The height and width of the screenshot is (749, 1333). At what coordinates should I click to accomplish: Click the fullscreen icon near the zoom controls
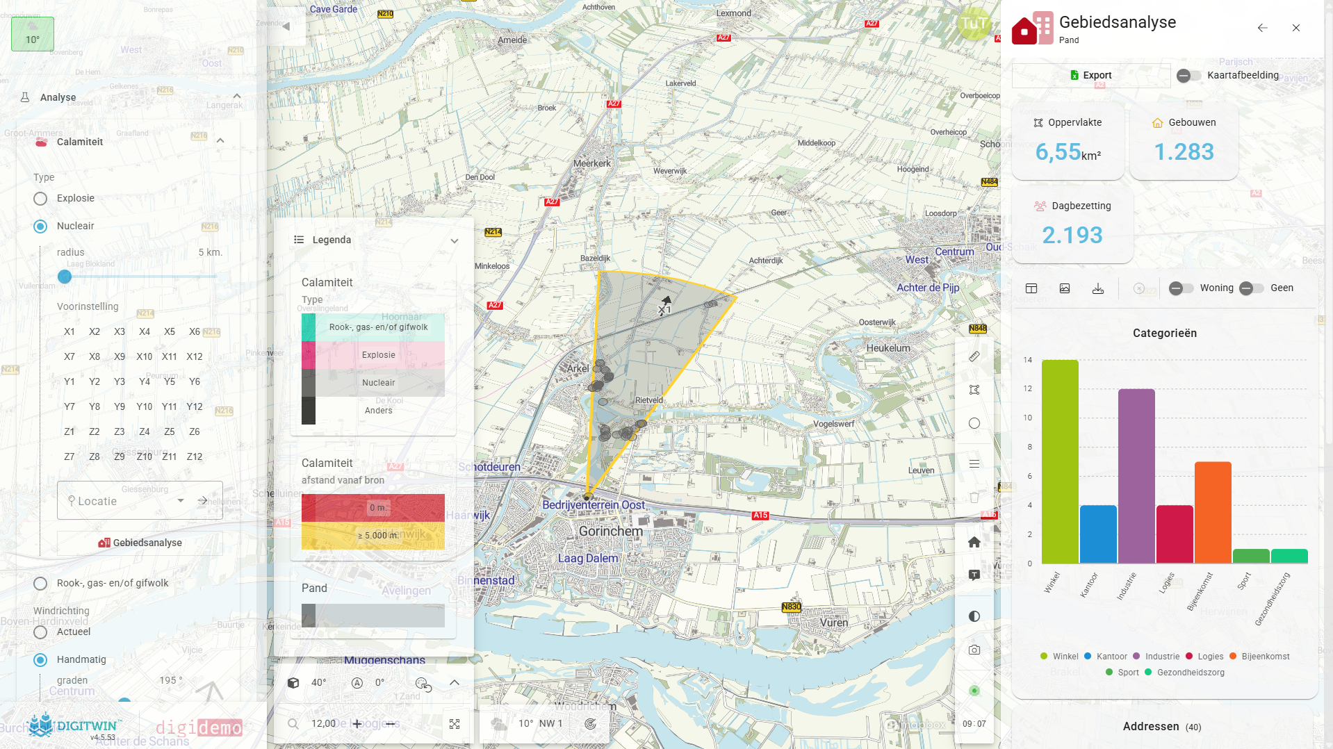coord(455,723)
